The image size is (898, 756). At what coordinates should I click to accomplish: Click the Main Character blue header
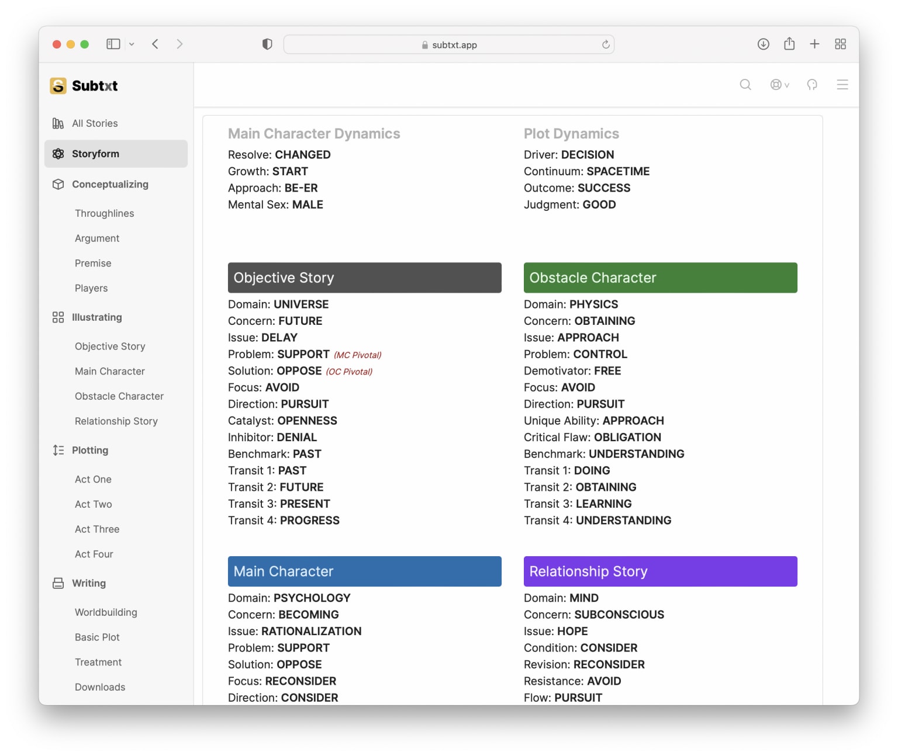(x=365, y=571)
